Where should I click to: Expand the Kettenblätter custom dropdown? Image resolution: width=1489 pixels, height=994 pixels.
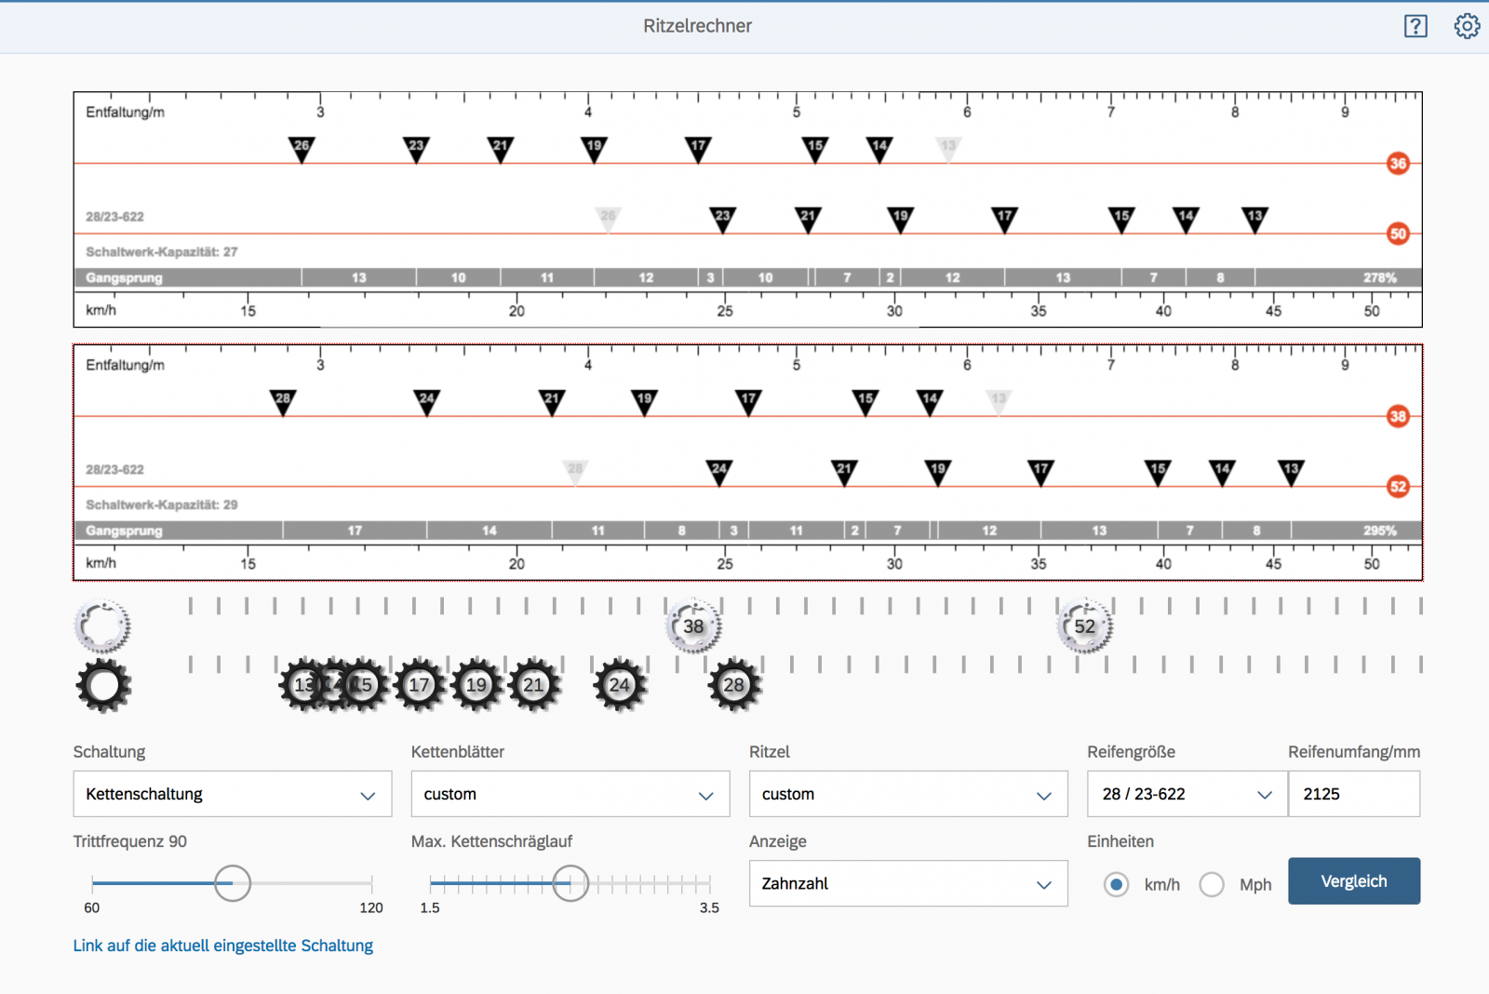coord(570,794)
